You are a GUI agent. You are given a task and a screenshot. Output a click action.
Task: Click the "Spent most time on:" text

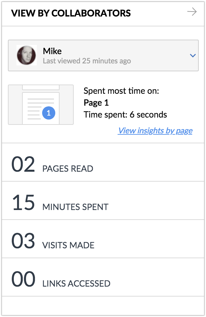121,91
